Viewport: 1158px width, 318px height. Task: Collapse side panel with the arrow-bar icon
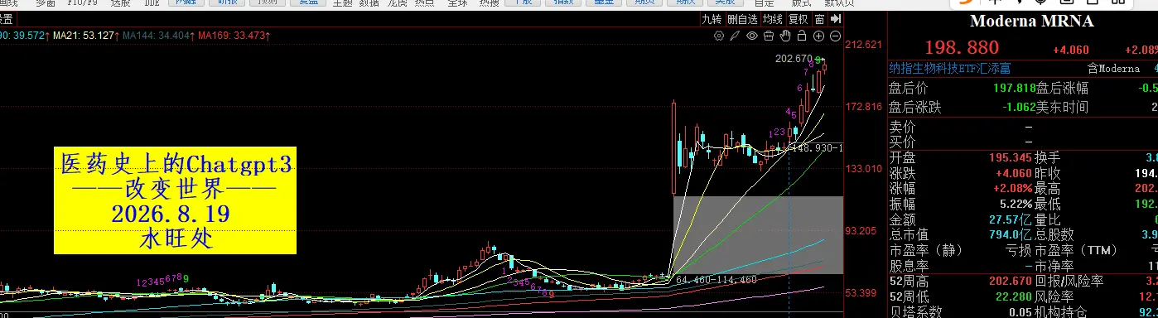[x=836, y=18]
